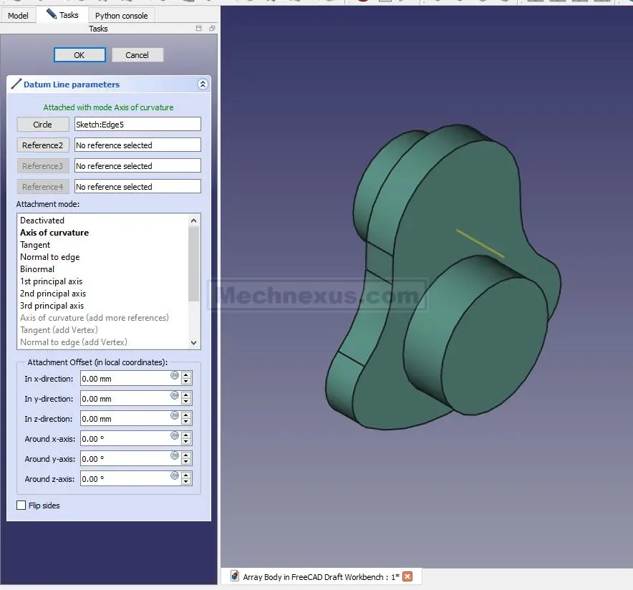633x590 pixels.
Task: Close the Array Body document tab
Action: tap(407, 576)
